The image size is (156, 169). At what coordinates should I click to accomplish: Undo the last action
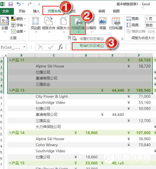19,4
